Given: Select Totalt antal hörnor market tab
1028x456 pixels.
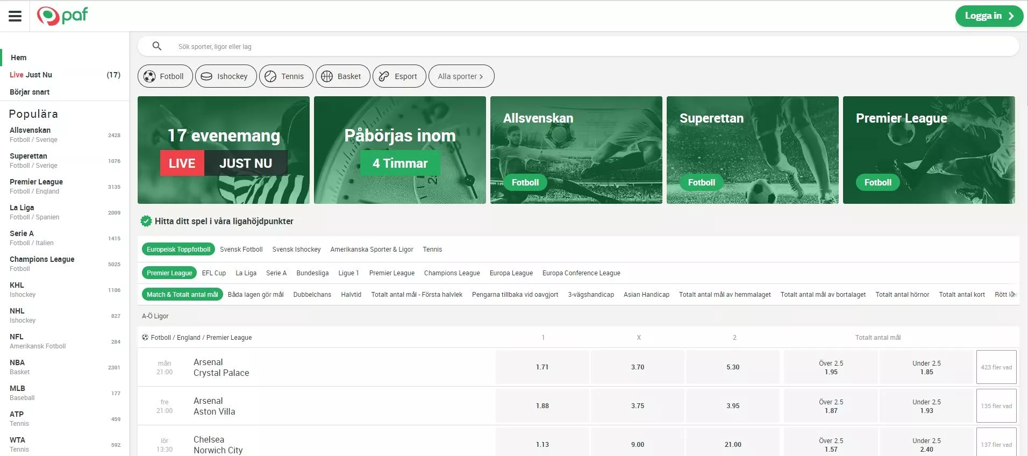Looking at the screenshot, I should [x=902, y=295].
